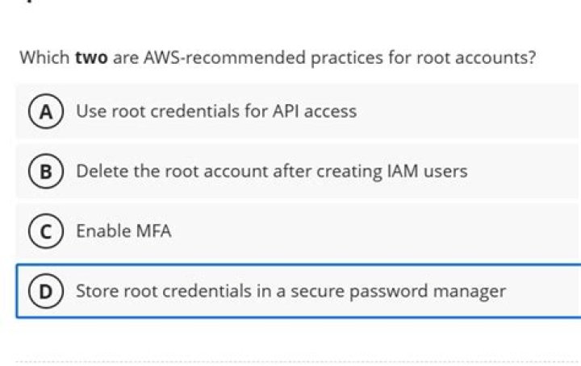This screenshot has width=581, height=366.
Task: Pick the "Enable MFA" answer text
Action: 123,231
